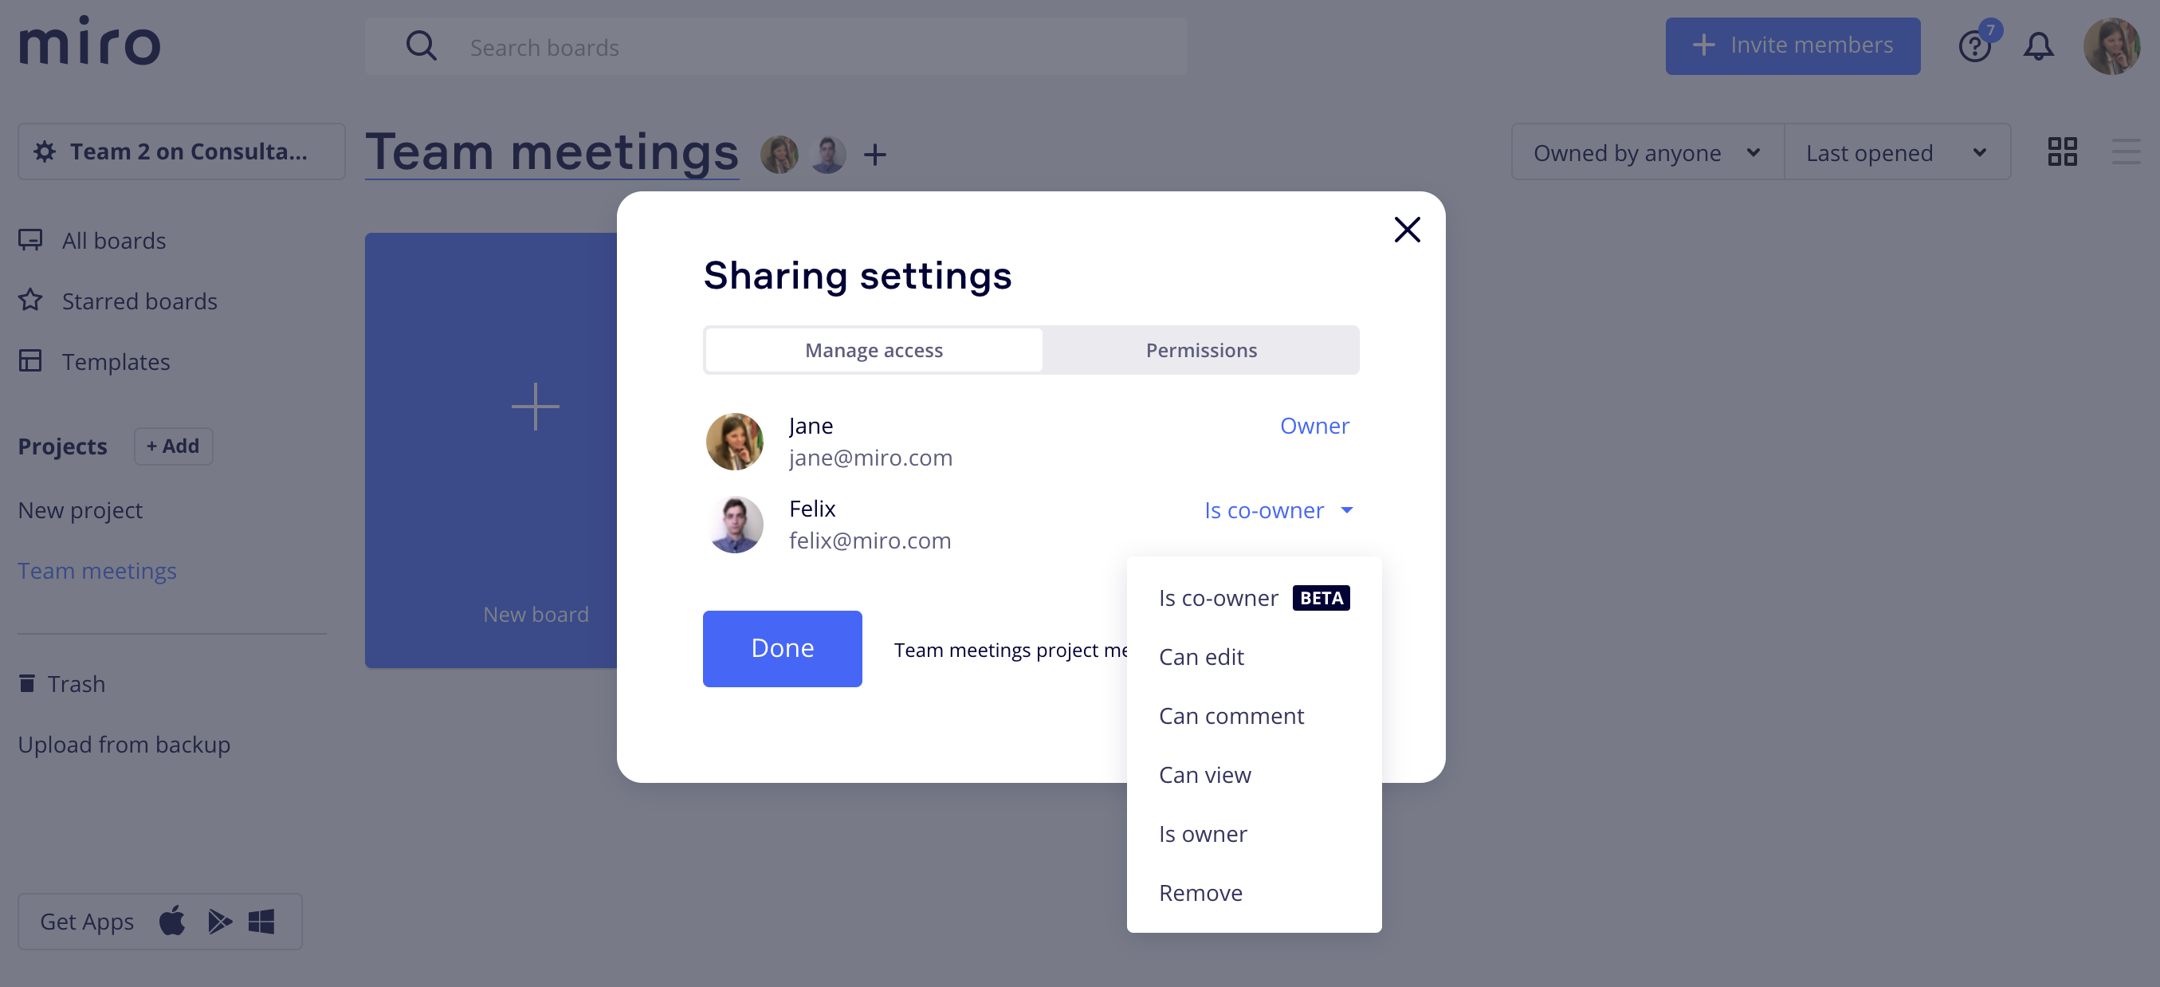Switch to the Permissions tab

click(1200, 351)
